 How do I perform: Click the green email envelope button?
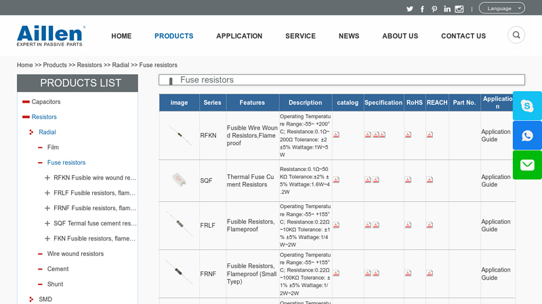527,165
